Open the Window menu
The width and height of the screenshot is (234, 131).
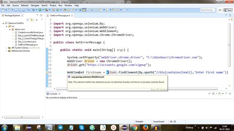pos(68,5)
